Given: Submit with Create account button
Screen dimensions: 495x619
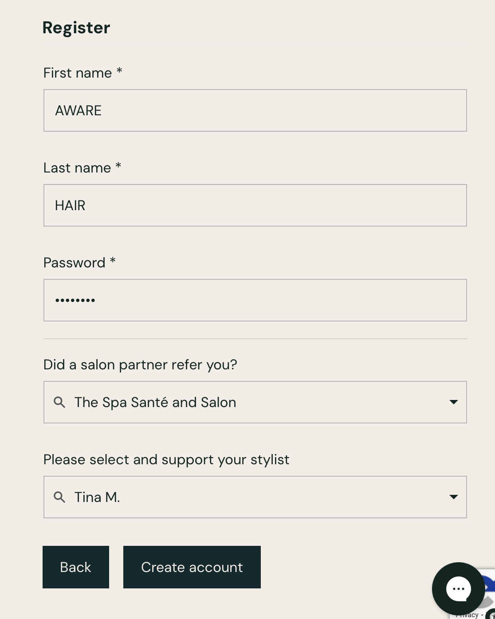Looking at the screenshot, I should tap(192, 567).
